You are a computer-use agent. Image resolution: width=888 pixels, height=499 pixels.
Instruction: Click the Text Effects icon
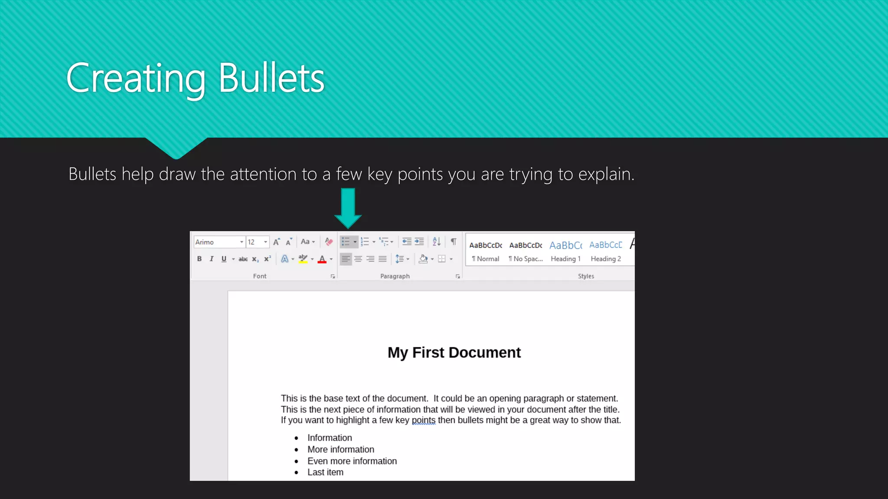284,259
